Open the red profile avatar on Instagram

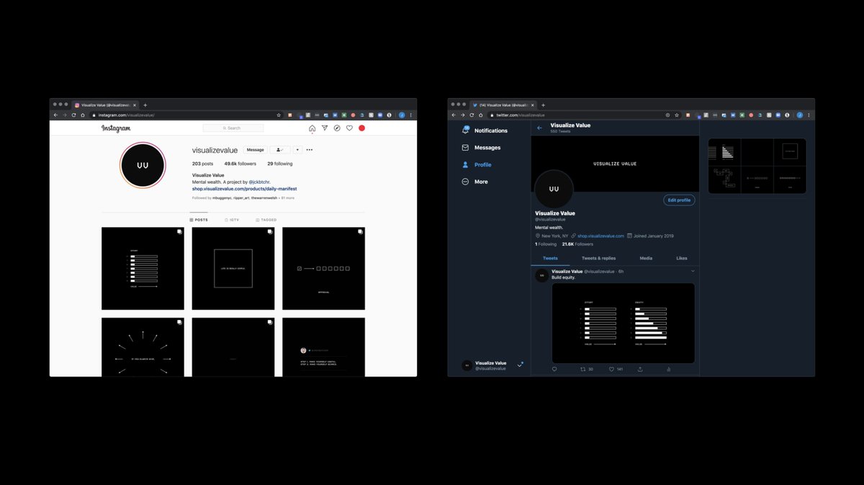(362, 128)
